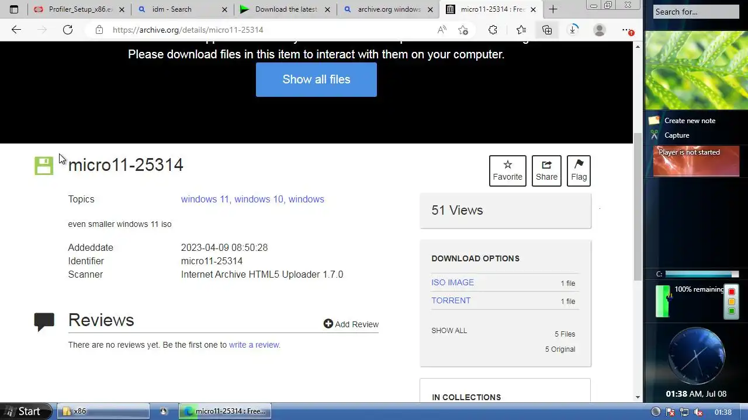The height and width of the screenshot is (420, 748).
Task: Click the address bar URL
Action: point(188,30)
